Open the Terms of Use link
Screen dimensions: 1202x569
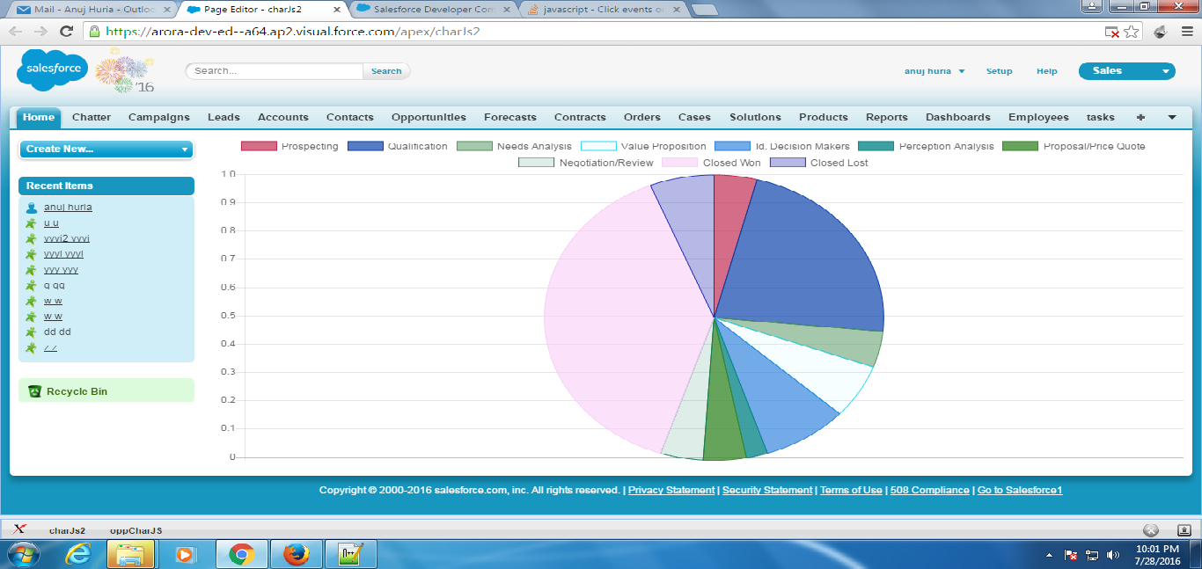pos(851,490)
